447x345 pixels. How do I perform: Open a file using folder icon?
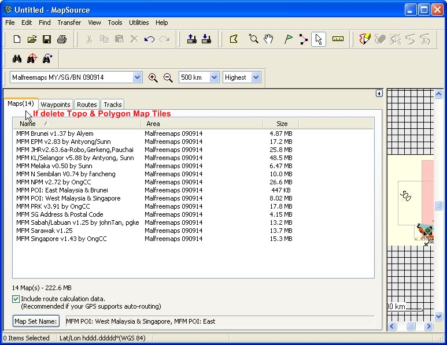[32, 39]
